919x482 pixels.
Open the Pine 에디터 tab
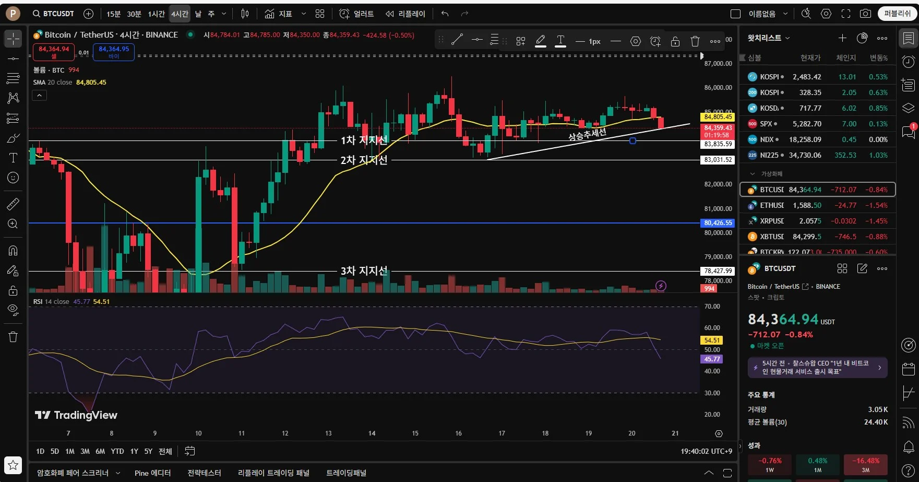152,473
